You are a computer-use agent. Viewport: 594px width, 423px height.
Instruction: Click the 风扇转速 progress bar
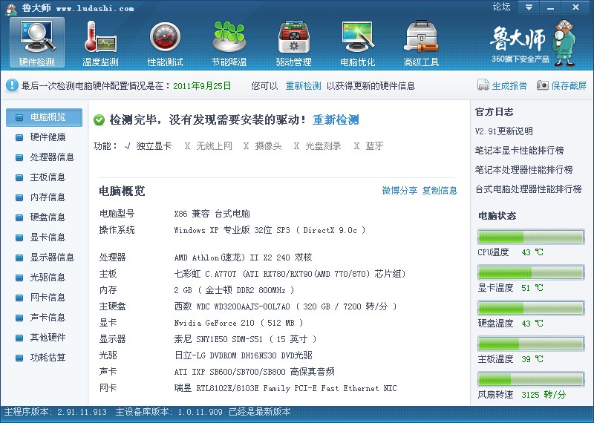coord(531,379)
